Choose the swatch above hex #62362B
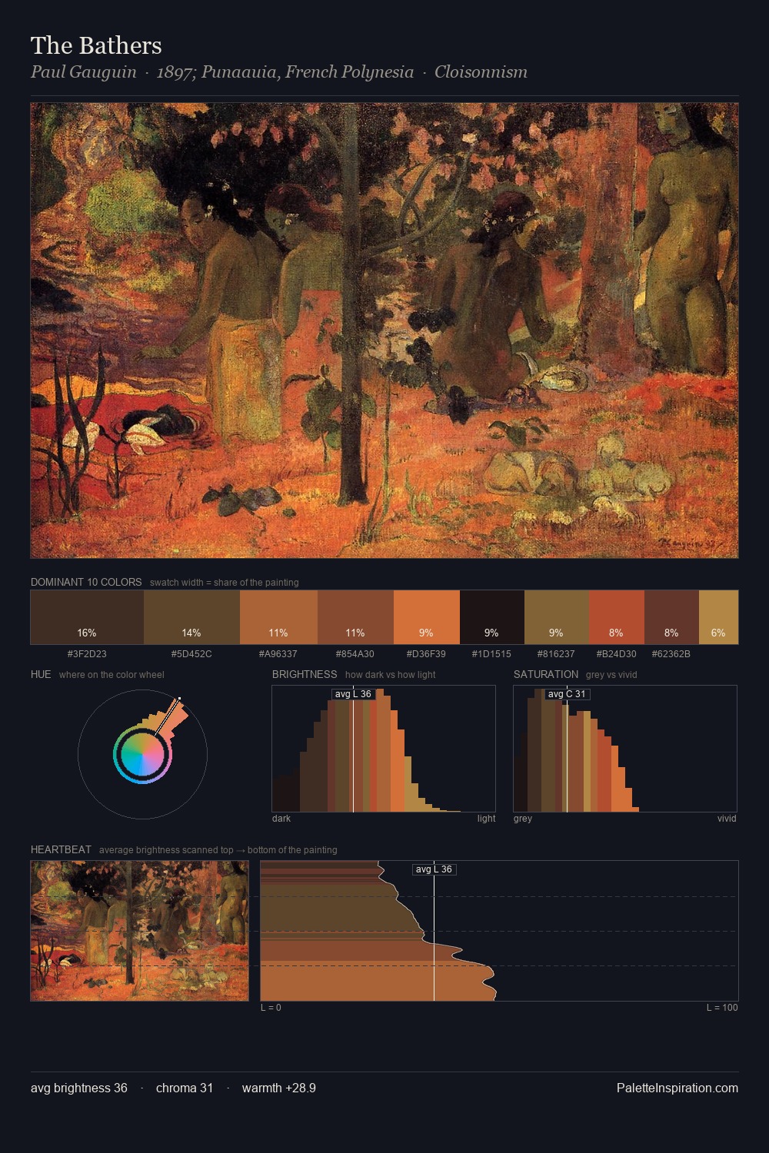The image size is (769, 1153). (671, 617)
